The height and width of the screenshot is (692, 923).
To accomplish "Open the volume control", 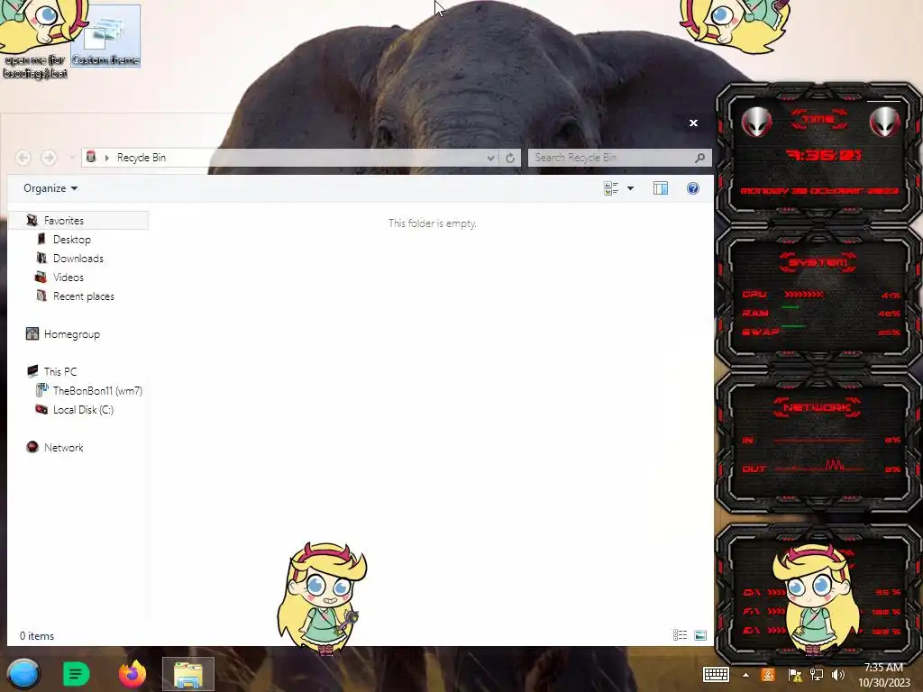I will point(838,675).
